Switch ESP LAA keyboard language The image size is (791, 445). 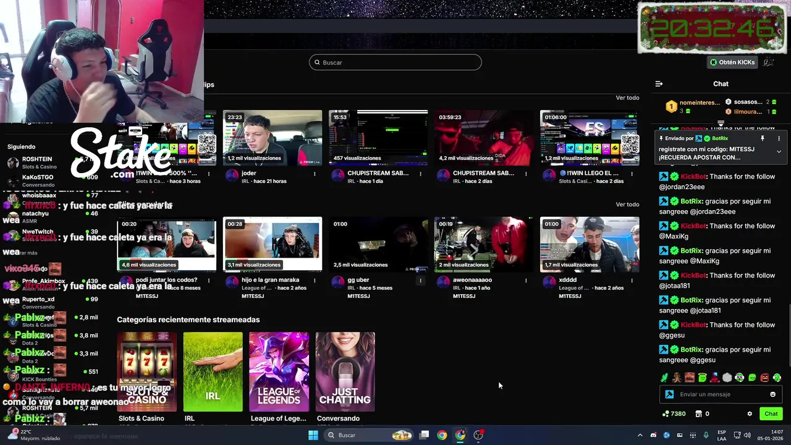[x=722, y=435]
